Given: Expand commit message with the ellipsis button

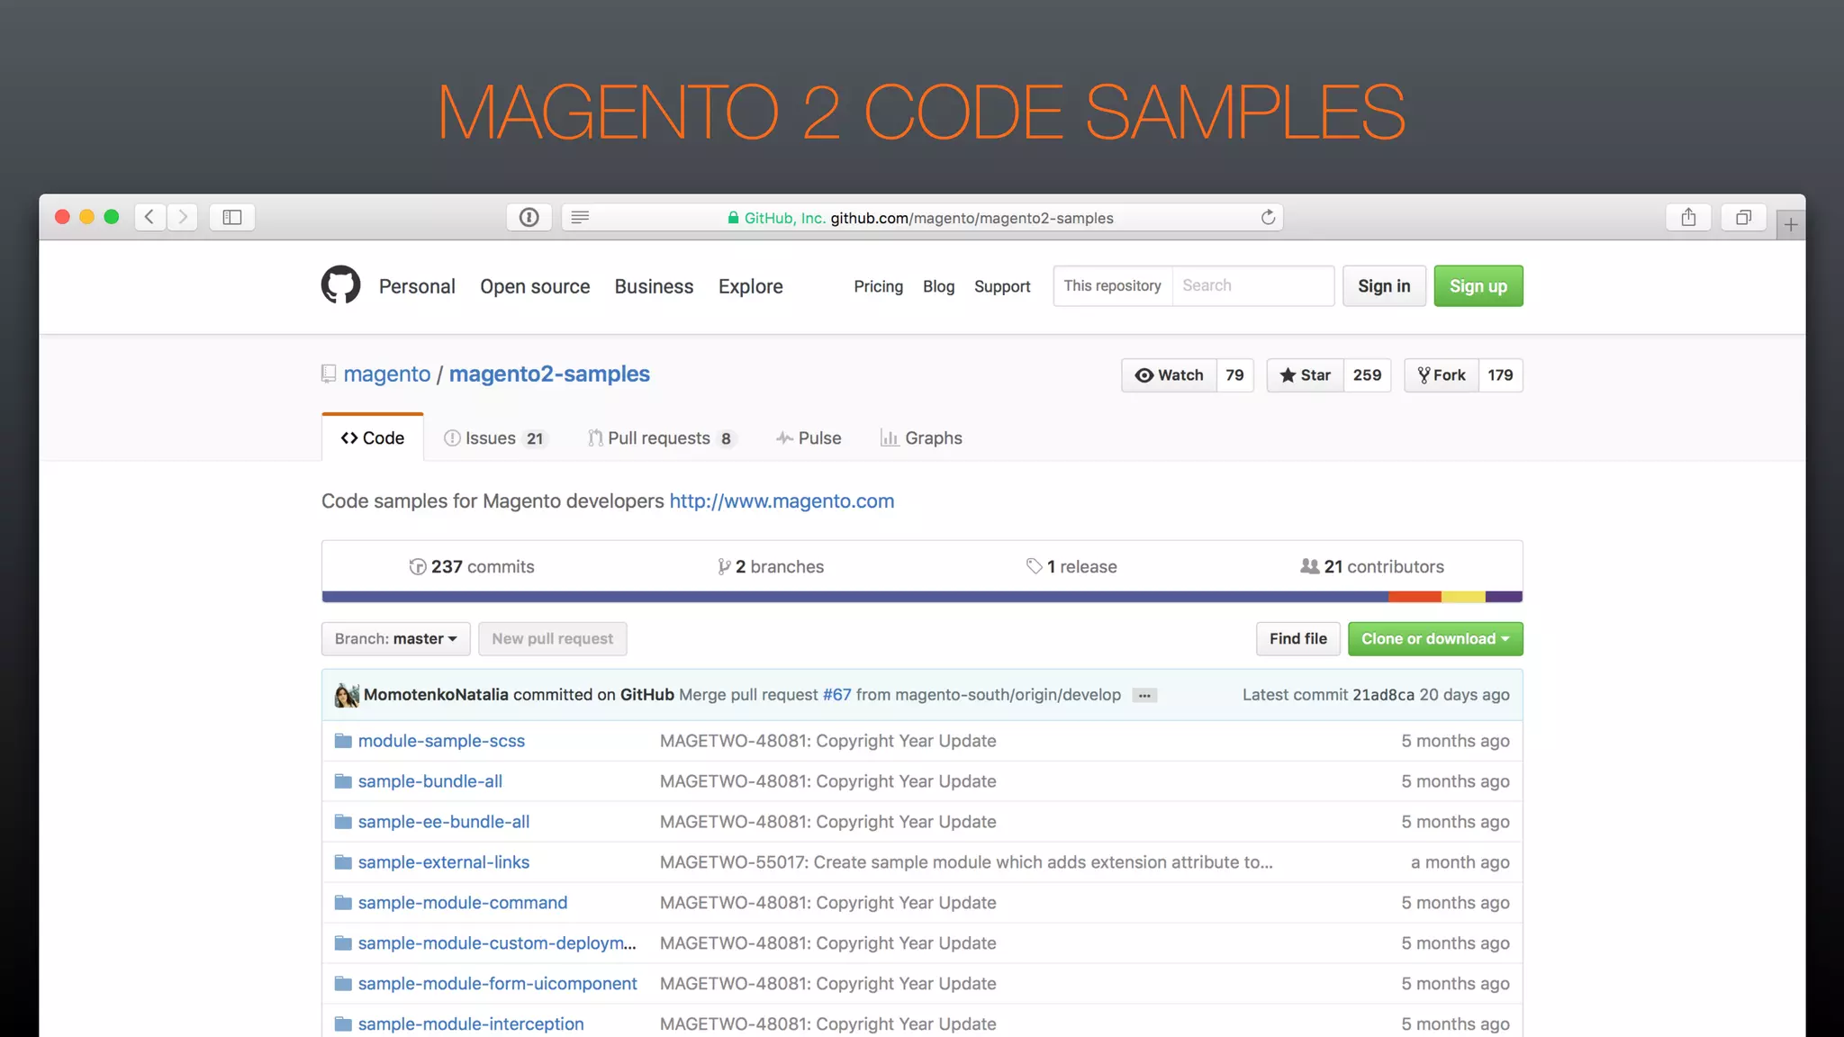Looking at the screenshot, I should click(x=1144, y=695).
